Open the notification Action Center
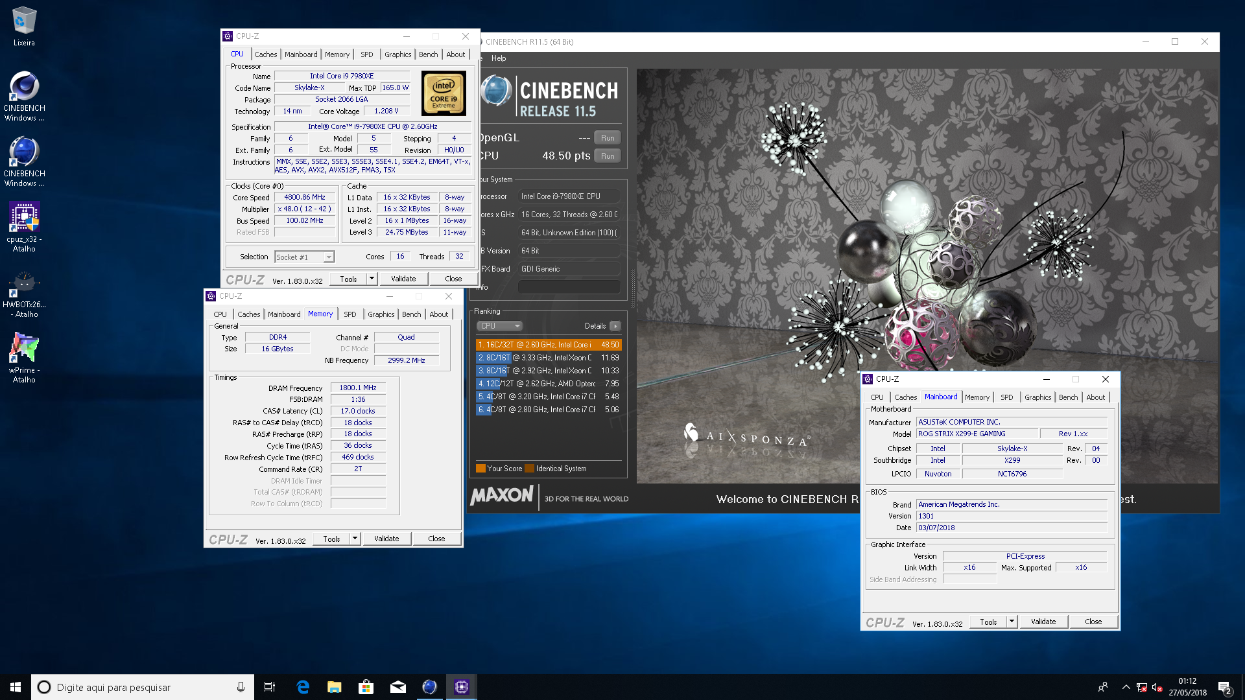 click(1225, 688)
